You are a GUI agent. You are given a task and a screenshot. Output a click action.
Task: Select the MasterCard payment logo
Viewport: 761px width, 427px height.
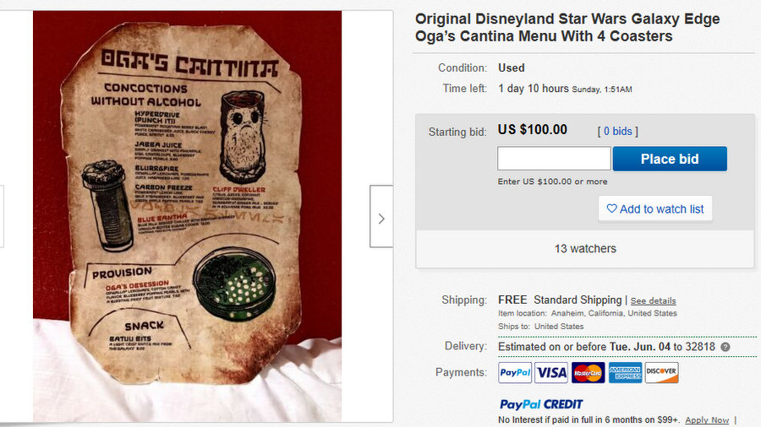tap(588, 372)
